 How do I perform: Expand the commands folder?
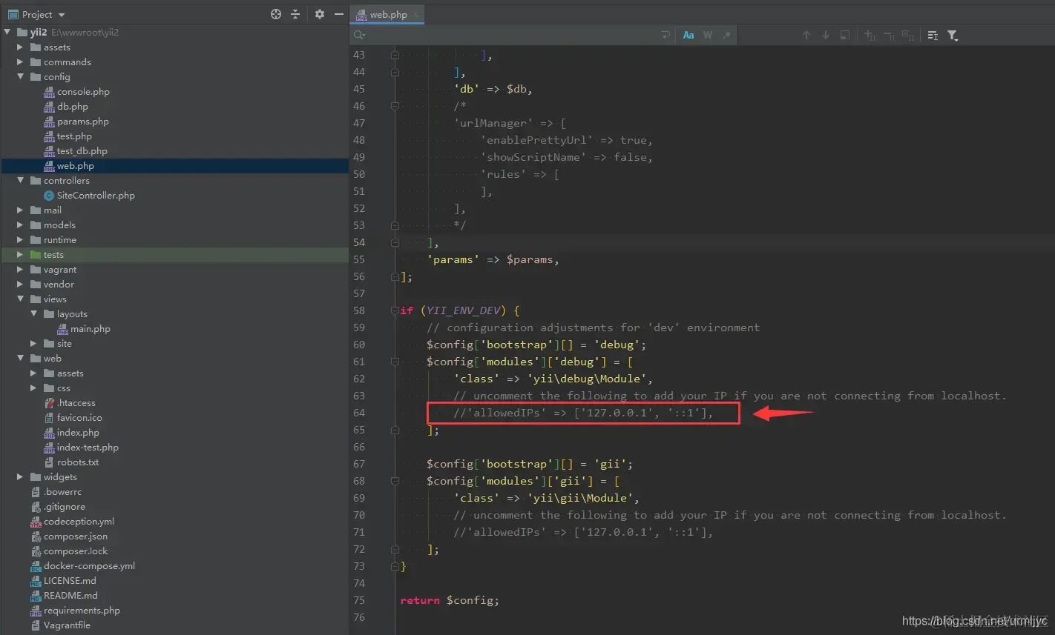[21, 62]
